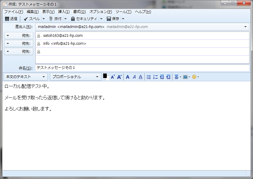Viewport: 253px width, 179px height.
Task: Apply bulleted list
Action: [x=149, y=77]
